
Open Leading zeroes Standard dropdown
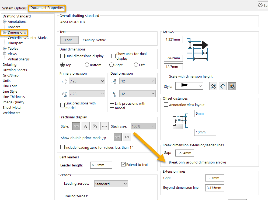(x=111, y=184)
